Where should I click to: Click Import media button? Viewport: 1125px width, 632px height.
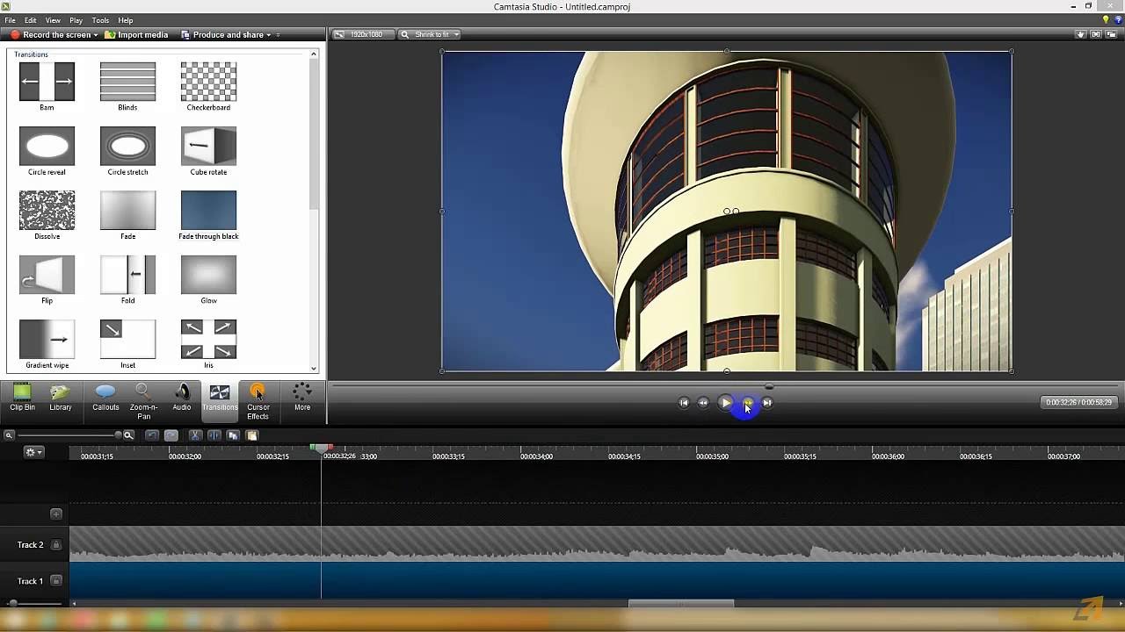click(x=136, y=35)
